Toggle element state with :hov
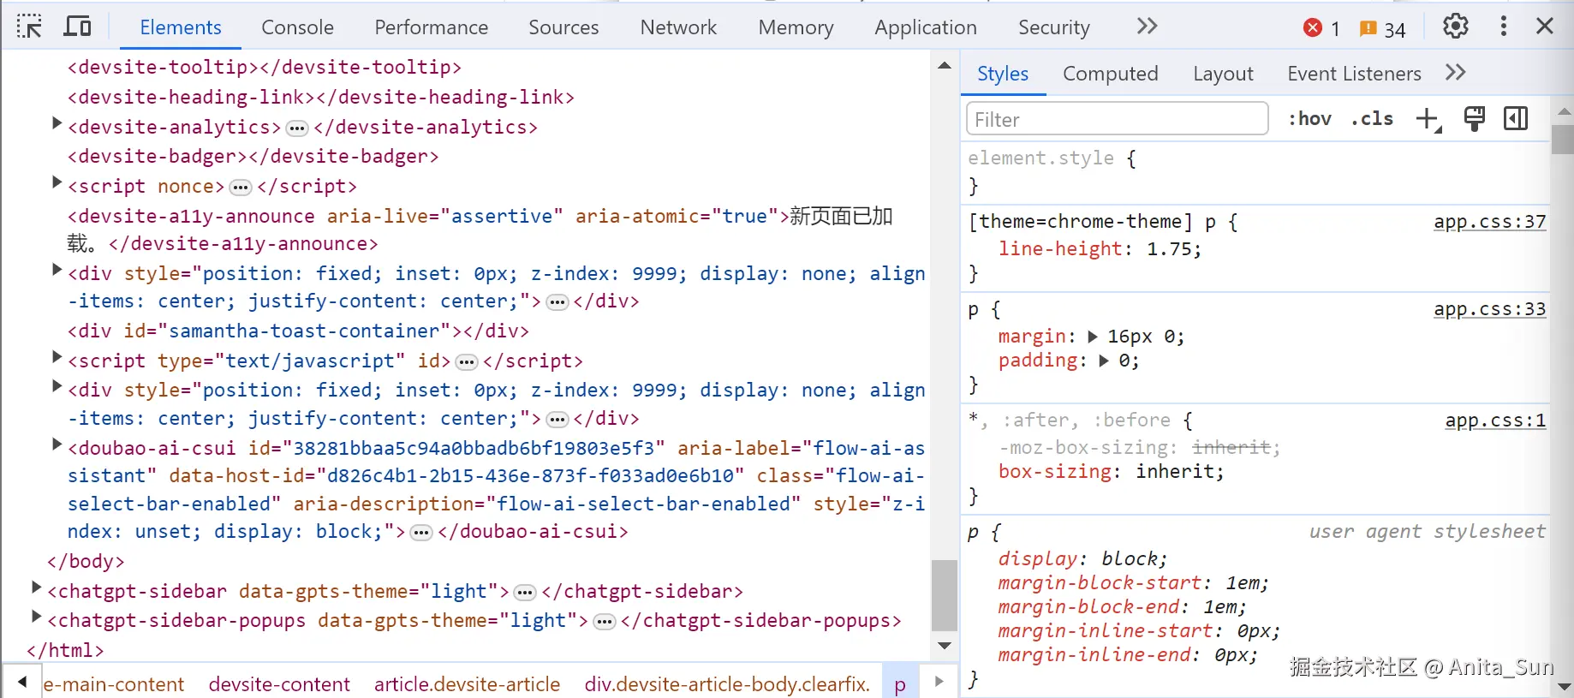Viewport: 1574px width, 698px height. coord(1310,119)
